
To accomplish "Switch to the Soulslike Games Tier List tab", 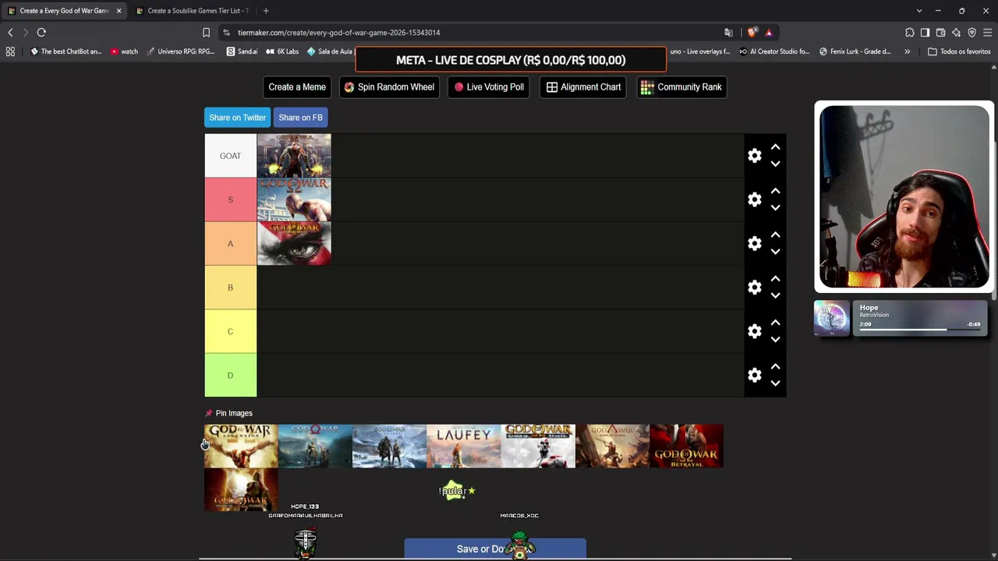I will pyautogui.click(x=192, y=11).
